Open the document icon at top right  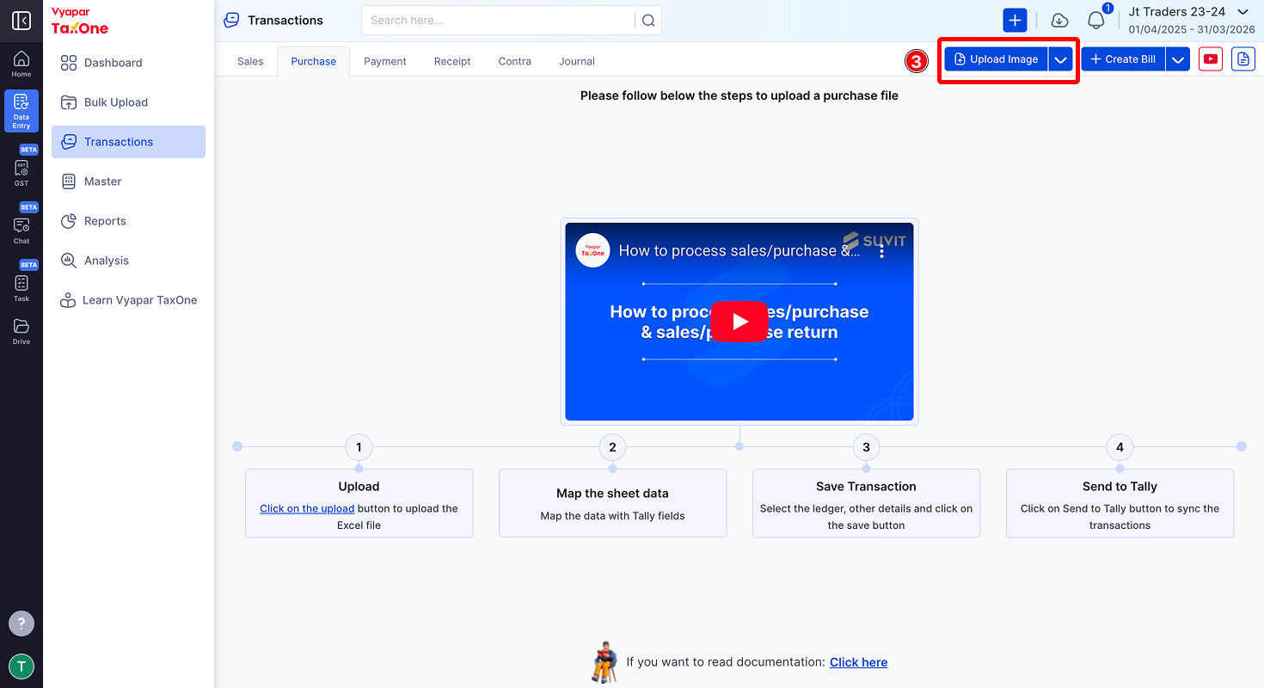pos(1243,59)
